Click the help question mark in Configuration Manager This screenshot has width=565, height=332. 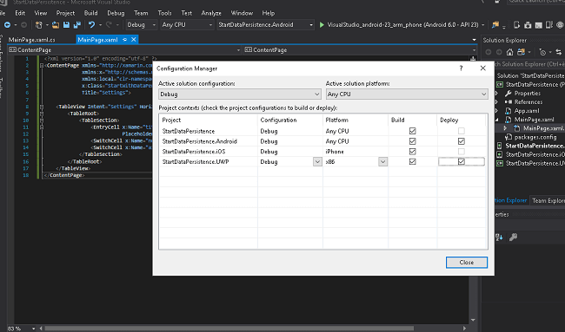coord(461,68)
